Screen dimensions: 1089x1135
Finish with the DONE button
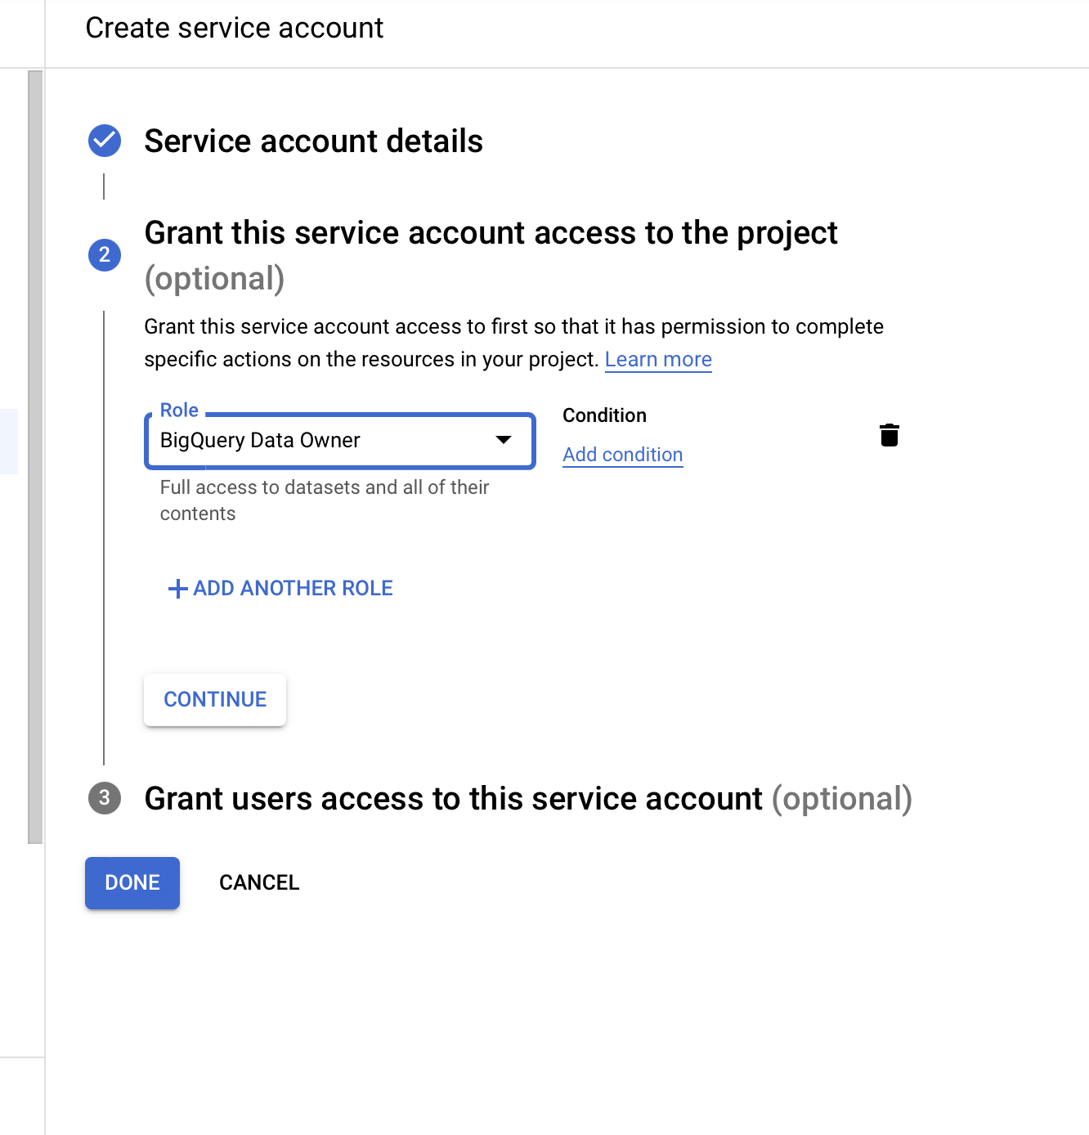pyautogui.click(x=132, y=883)
